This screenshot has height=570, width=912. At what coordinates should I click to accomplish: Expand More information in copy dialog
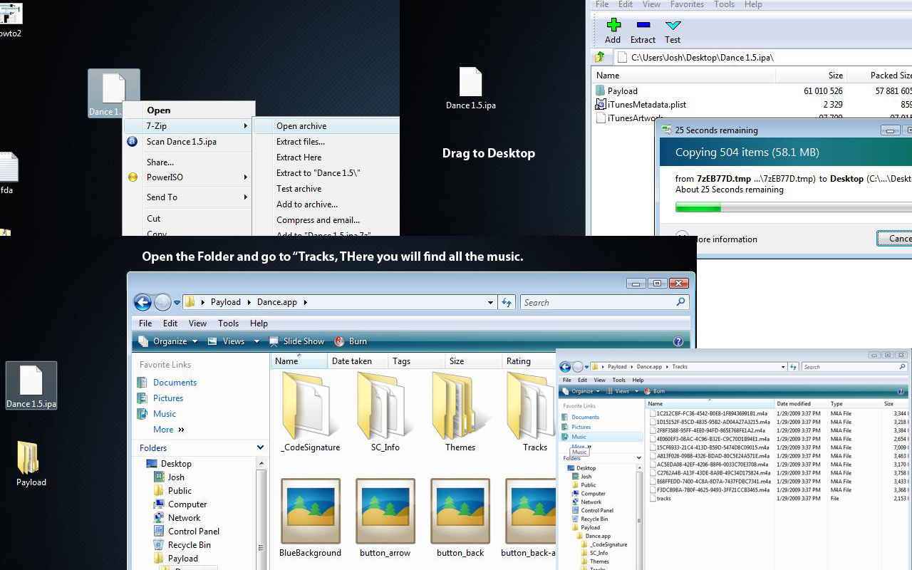[x=717, y=239]
